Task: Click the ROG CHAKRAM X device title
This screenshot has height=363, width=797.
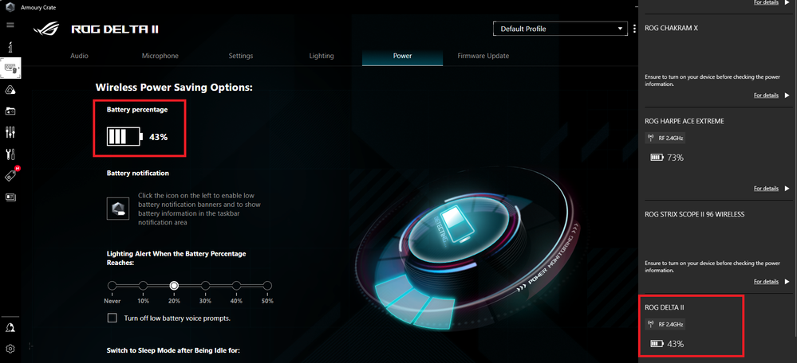Action: pyautogui.click(x=671, y=29)
